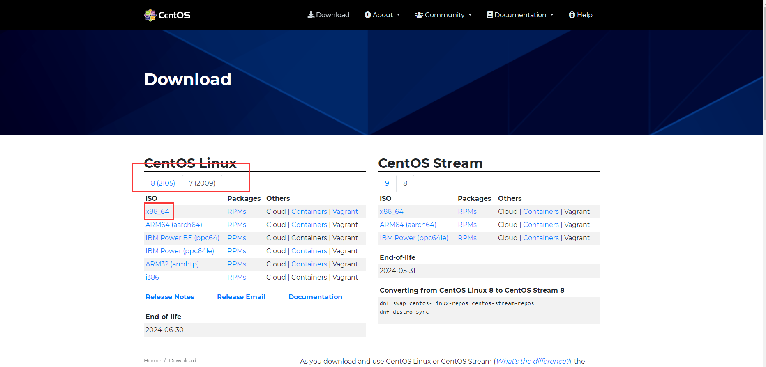The width and height of the screenshot is (766, 367).
Task: Open RPMs for CentOS Stream IBM Power (ppc64le)
Action: [467, 238]
